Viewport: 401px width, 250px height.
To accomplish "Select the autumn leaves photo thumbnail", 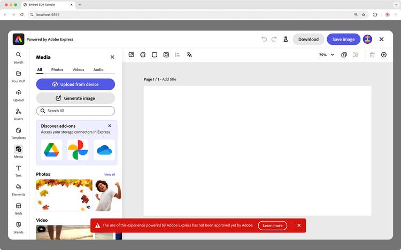I will (x=64, y=195).
